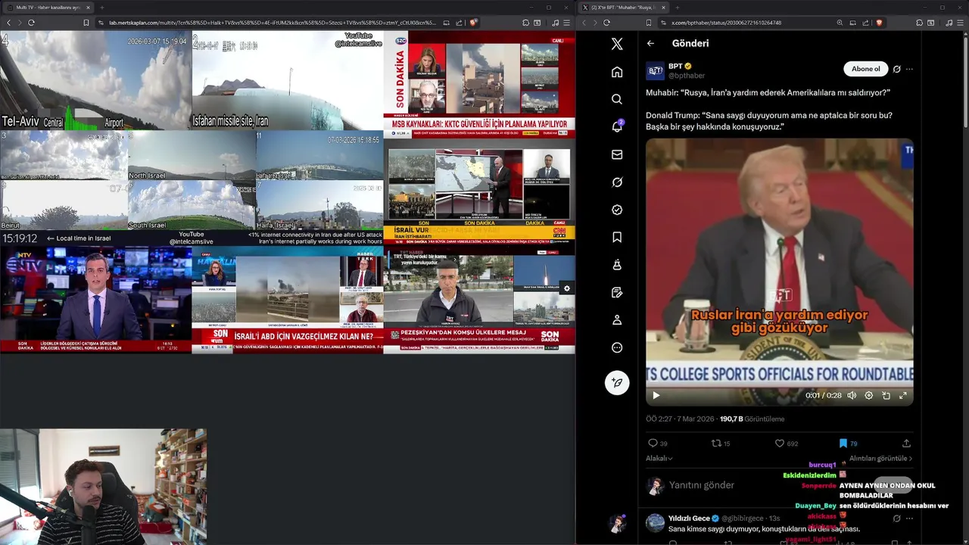The height and width of the screenshot is (545, 969).
Task: Expand the Alakalı reply sort dropdown
Action: (x=659, y=458)
